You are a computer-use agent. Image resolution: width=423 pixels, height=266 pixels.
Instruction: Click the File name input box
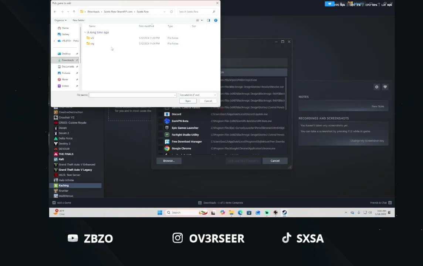click(x=132, y=95)
